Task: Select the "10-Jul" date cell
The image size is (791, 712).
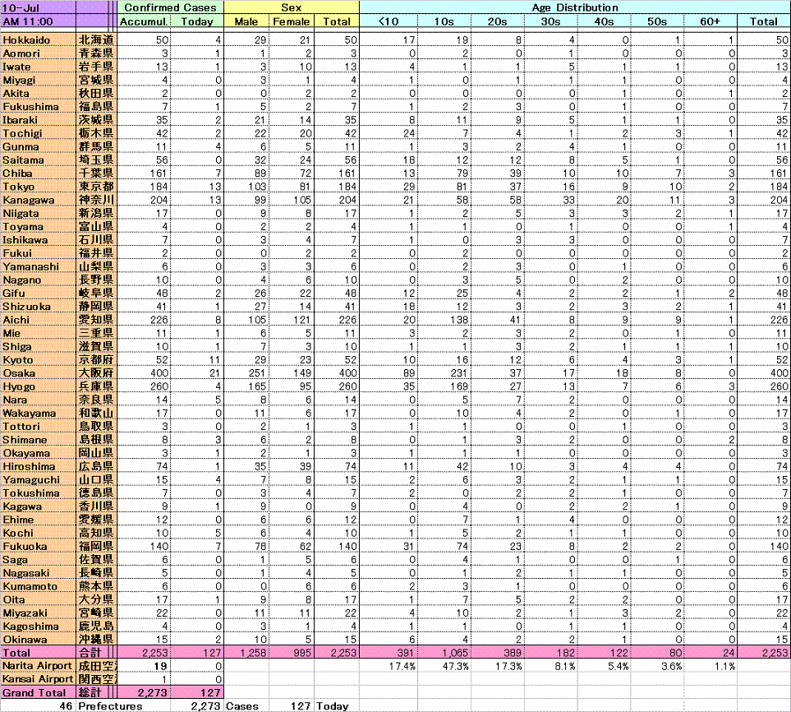Action: (38, 7)
